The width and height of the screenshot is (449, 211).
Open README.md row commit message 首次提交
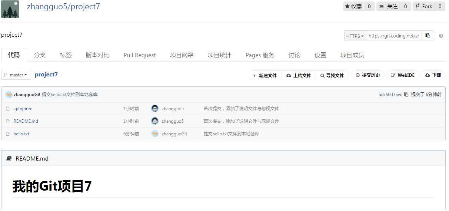pyautogui.click(x=241, y=121)
